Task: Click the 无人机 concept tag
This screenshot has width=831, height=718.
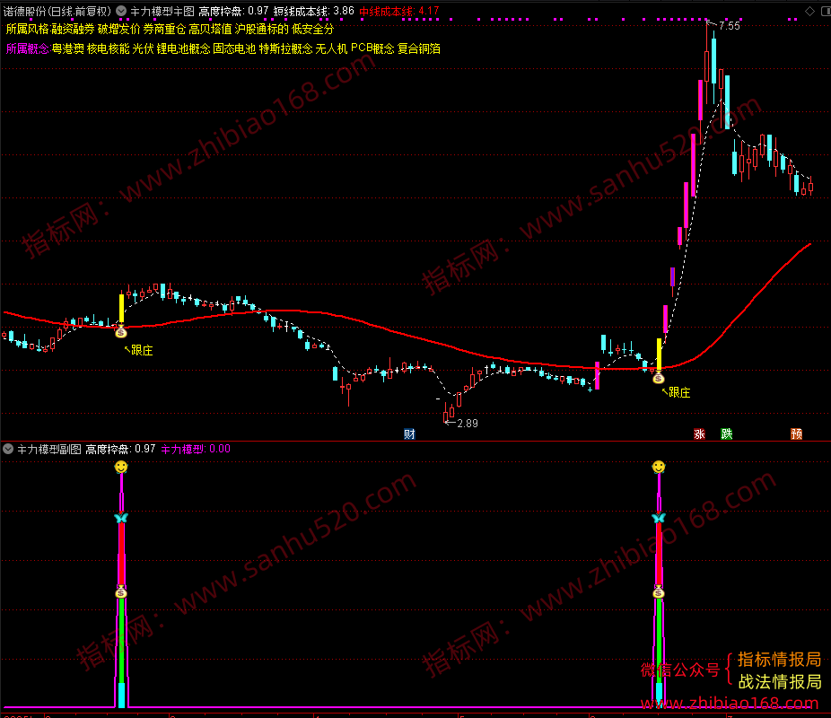Action: (x=331, y=48)
